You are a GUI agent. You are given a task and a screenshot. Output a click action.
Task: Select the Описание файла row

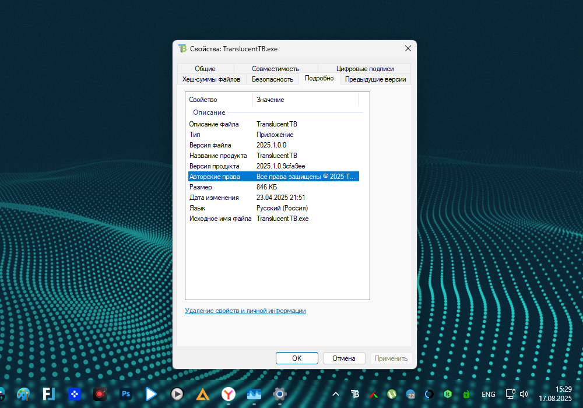(273, 124)
